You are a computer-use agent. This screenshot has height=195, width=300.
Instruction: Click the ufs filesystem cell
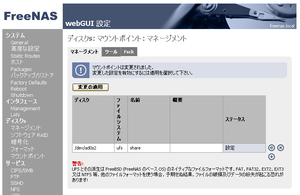pyautogui.click(x=121, y=148)
